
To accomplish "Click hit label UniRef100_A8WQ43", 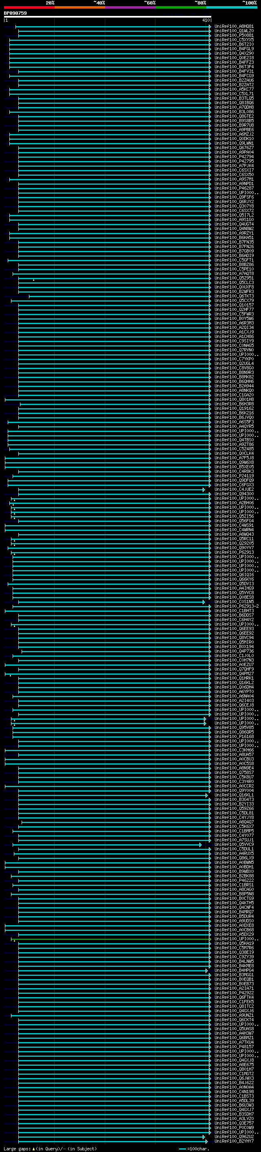I will click(234, 535).
